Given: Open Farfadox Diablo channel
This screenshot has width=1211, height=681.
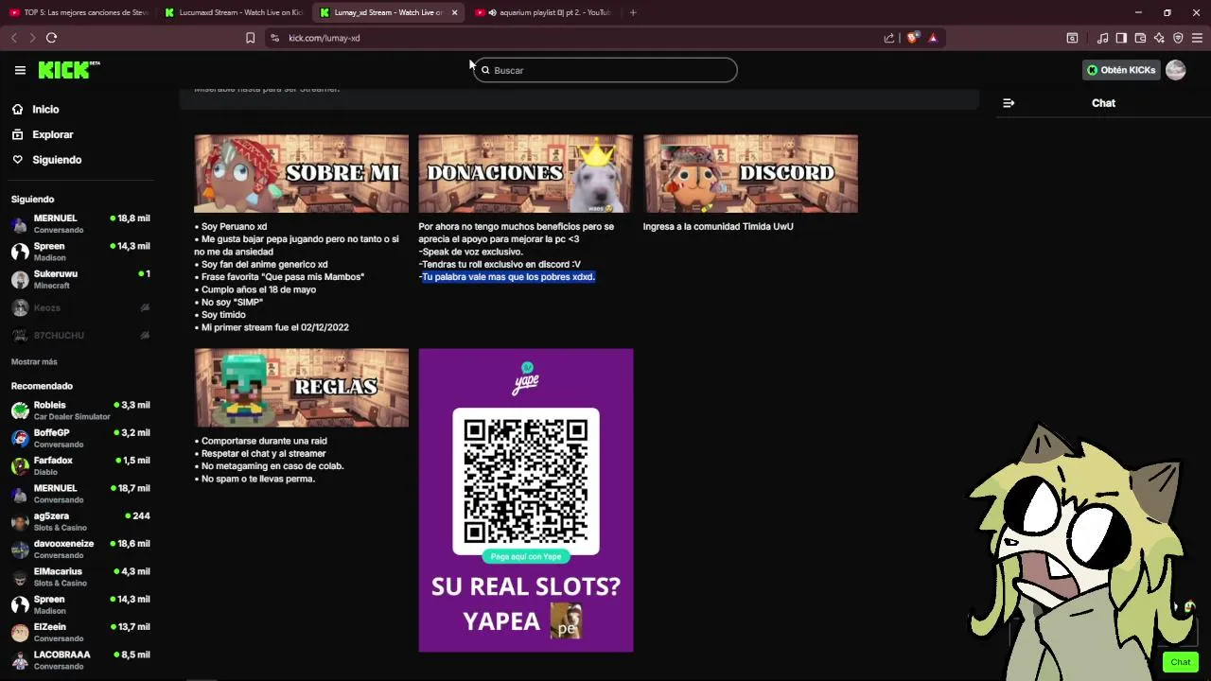Looking at the screenshot, I should [x=80, y=465].
